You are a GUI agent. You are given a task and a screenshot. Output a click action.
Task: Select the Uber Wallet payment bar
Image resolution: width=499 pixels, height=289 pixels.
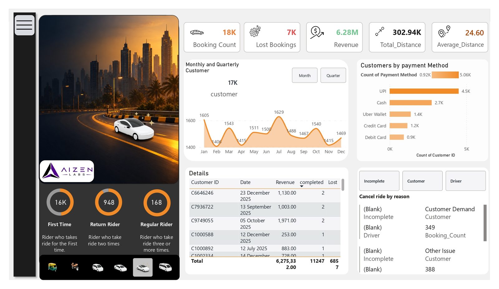[400, 114]
